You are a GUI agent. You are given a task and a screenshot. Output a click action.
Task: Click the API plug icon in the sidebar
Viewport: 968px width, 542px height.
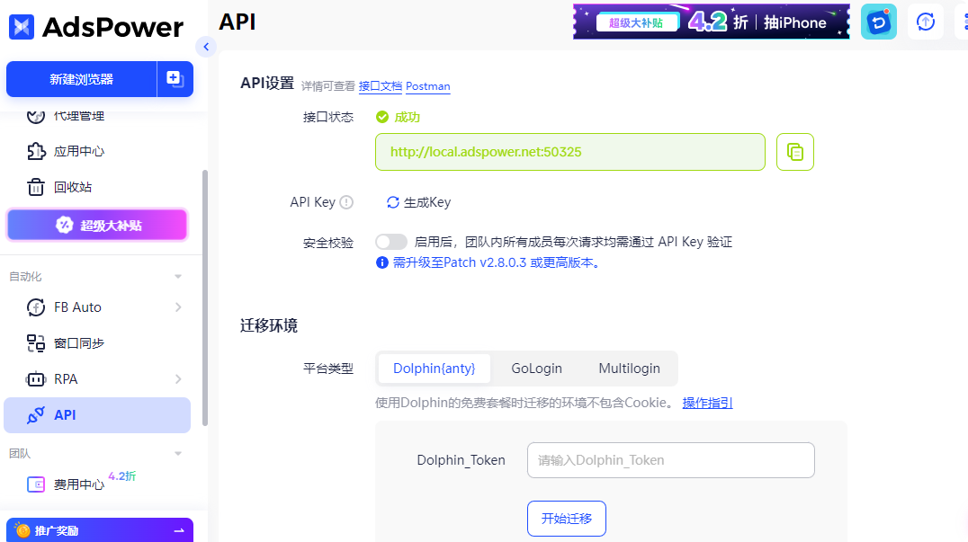click(36, 415)
